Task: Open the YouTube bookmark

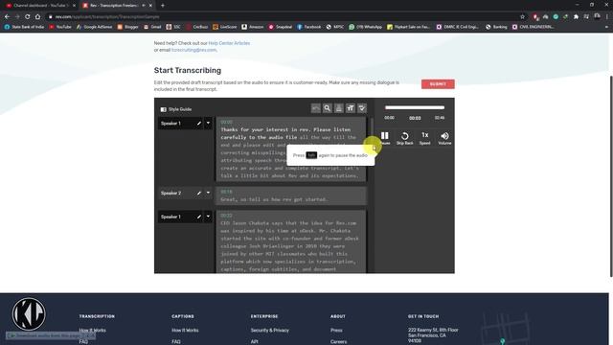Action: pos(60,27)
